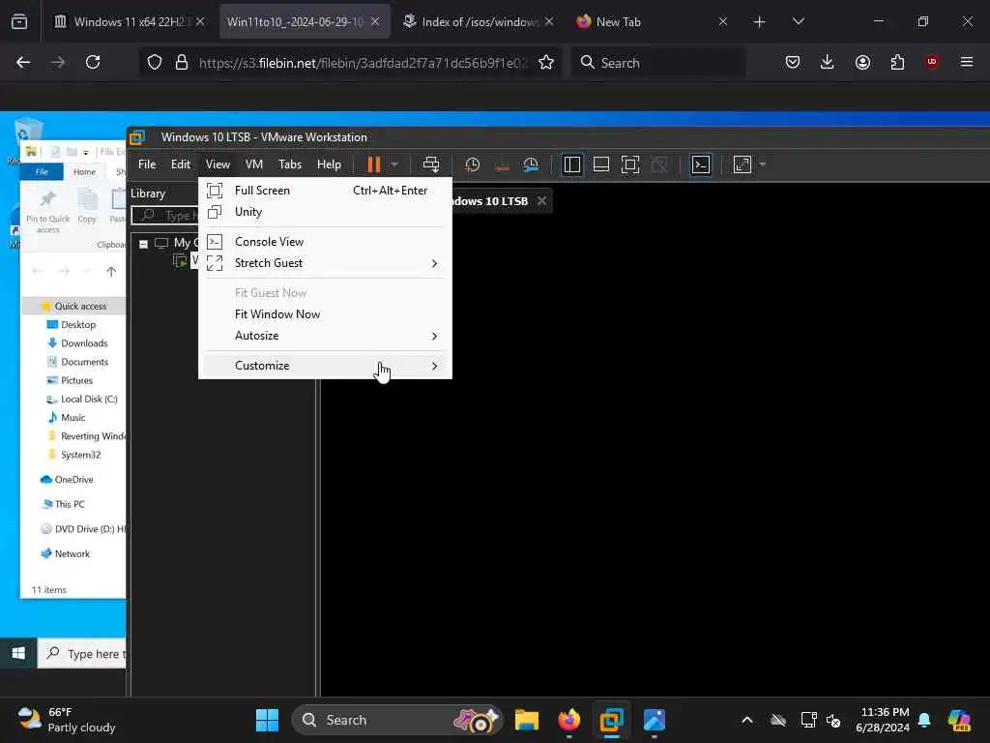Click the Home tab in File Explorer ribbon
990x743 pixels.
coord(84,172)
